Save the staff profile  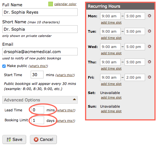tap(14, 139)
